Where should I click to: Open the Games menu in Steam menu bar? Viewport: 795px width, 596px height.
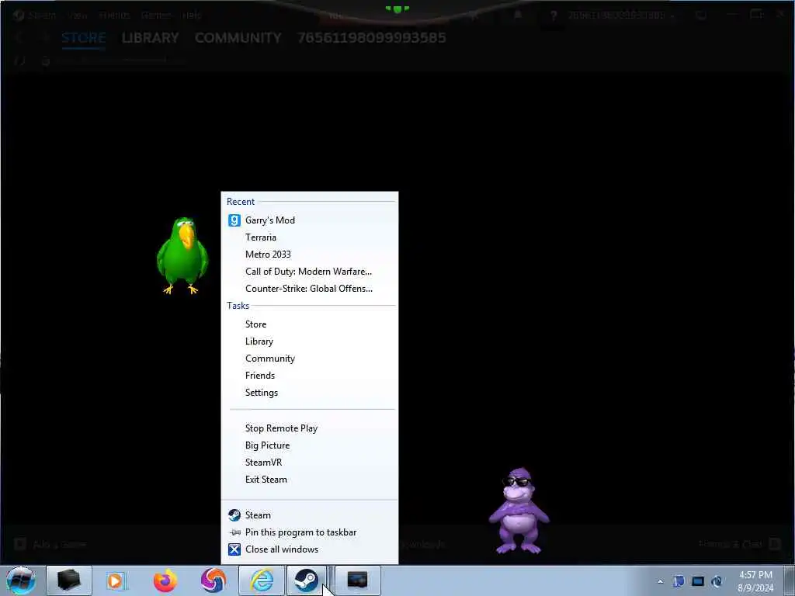click(156, 16)
